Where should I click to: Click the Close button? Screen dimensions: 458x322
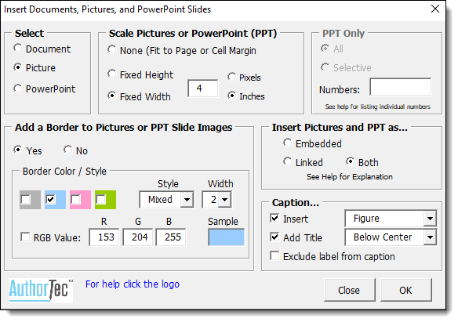click(x=350, y=290)
